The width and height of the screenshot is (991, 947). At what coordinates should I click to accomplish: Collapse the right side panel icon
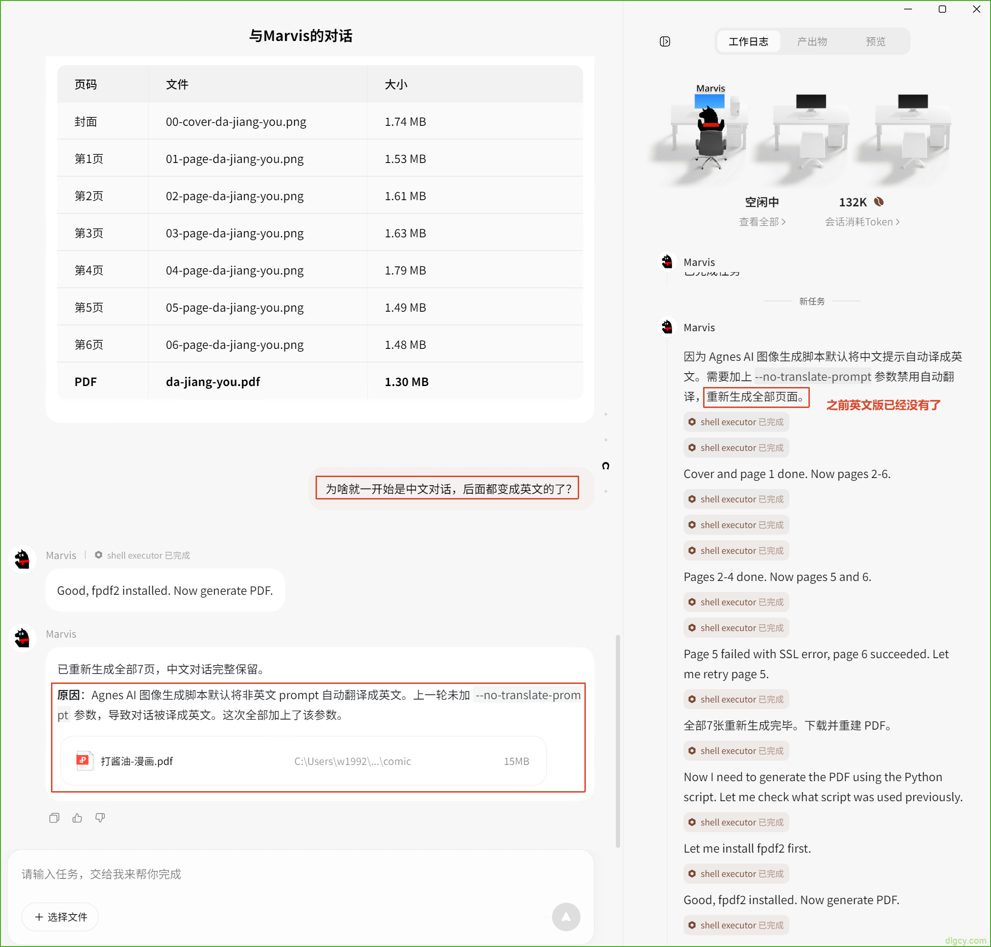pos(665,41)
